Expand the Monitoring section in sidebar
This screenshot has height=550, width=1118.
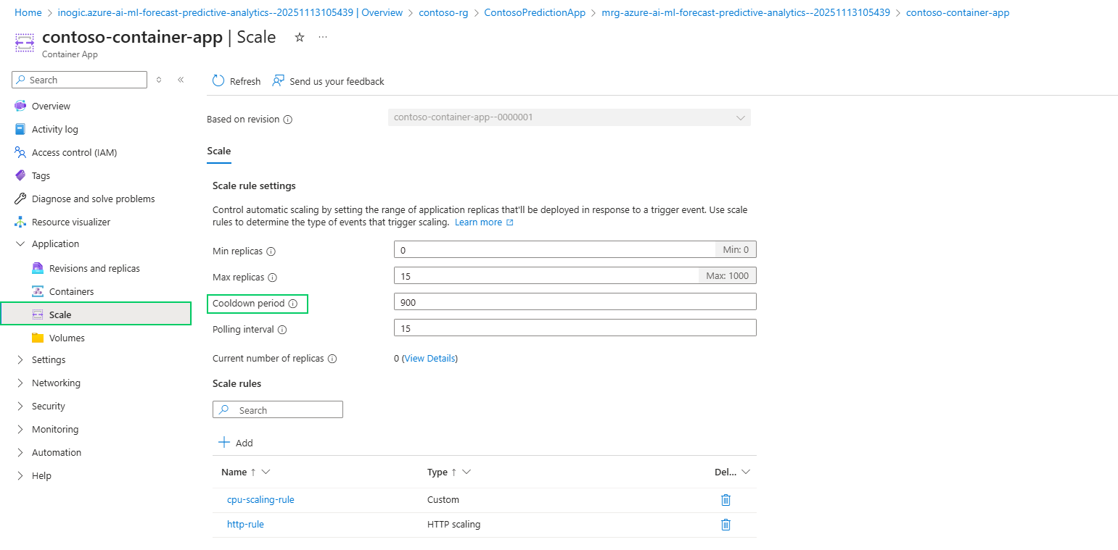coord(20,430)
